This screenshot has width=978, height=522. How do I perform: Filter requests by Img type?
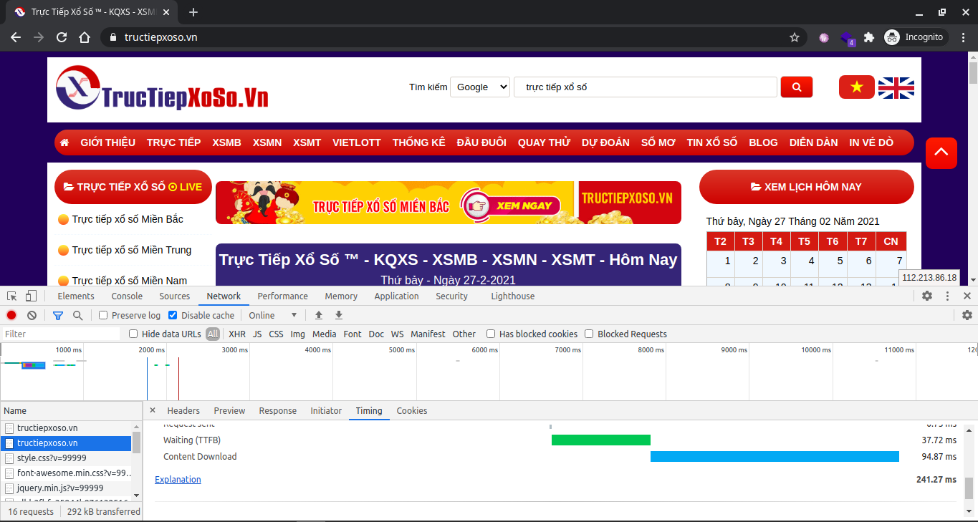click(297, 334)
